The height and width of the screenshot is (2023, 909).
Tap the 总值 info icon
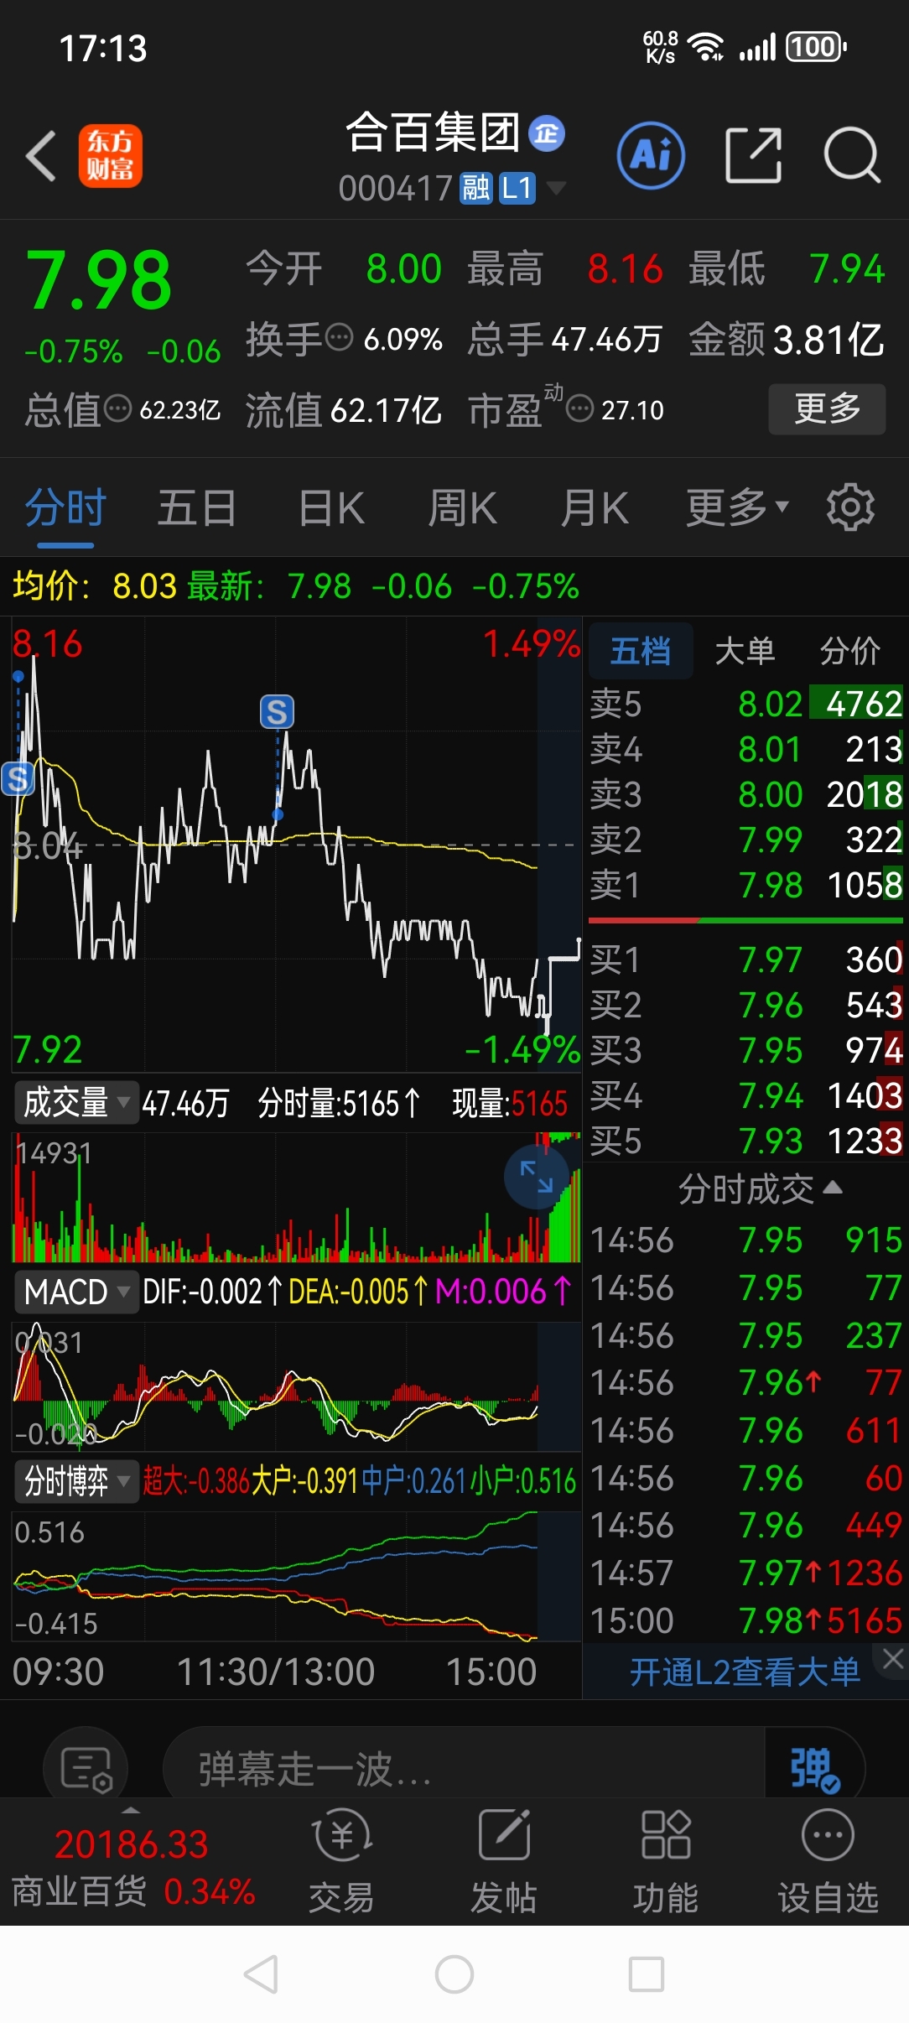(x=117, y=409)
